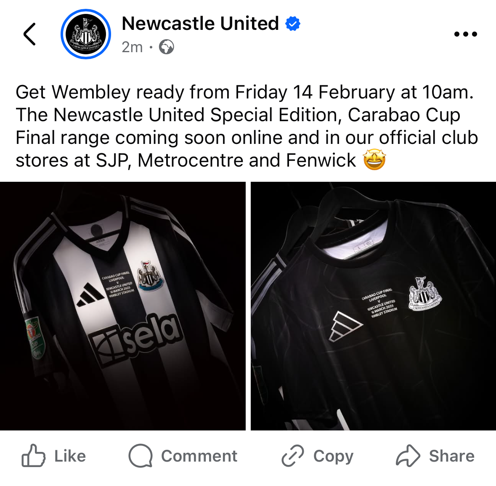Tap the speech bubble Comment icon
Screen dimensions: 496x486
141,456
